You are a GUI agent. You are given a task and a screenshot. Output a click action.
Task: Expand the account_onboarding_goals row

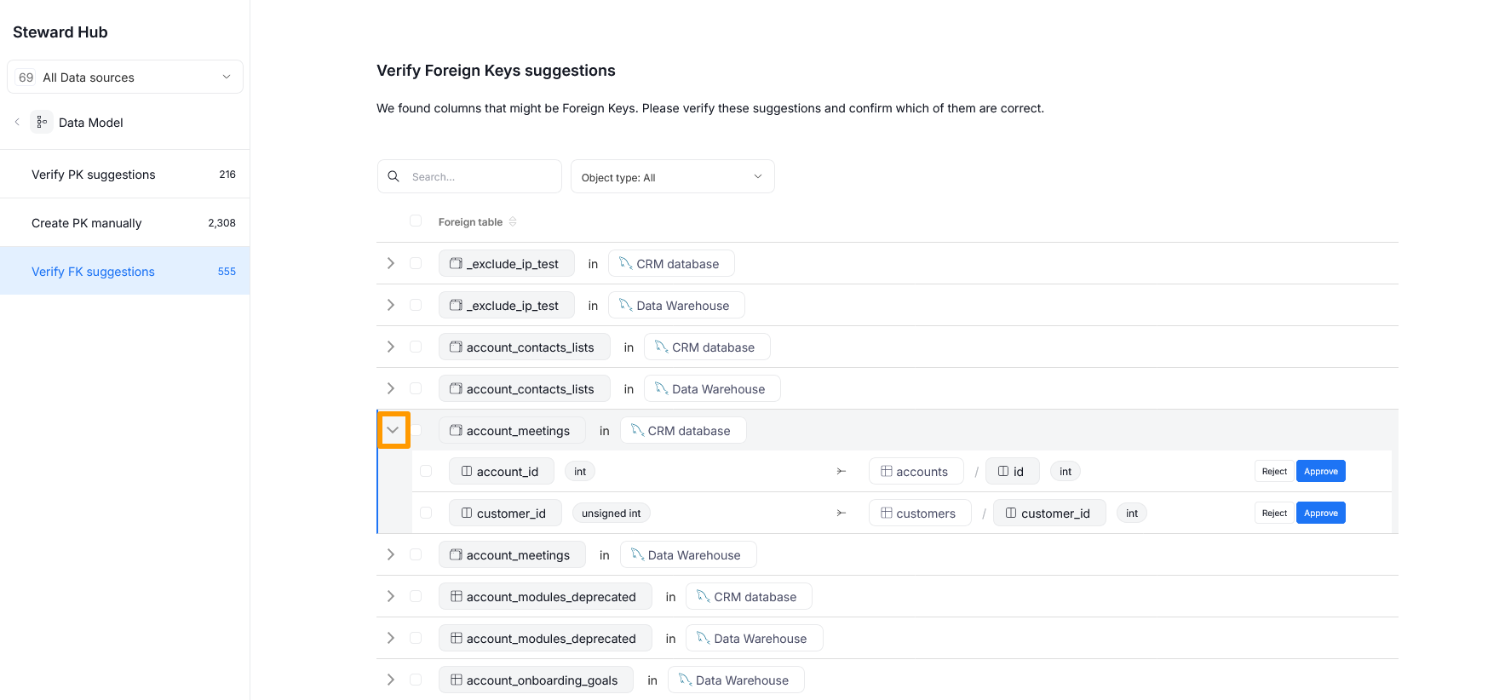click(x=391, y=680)
